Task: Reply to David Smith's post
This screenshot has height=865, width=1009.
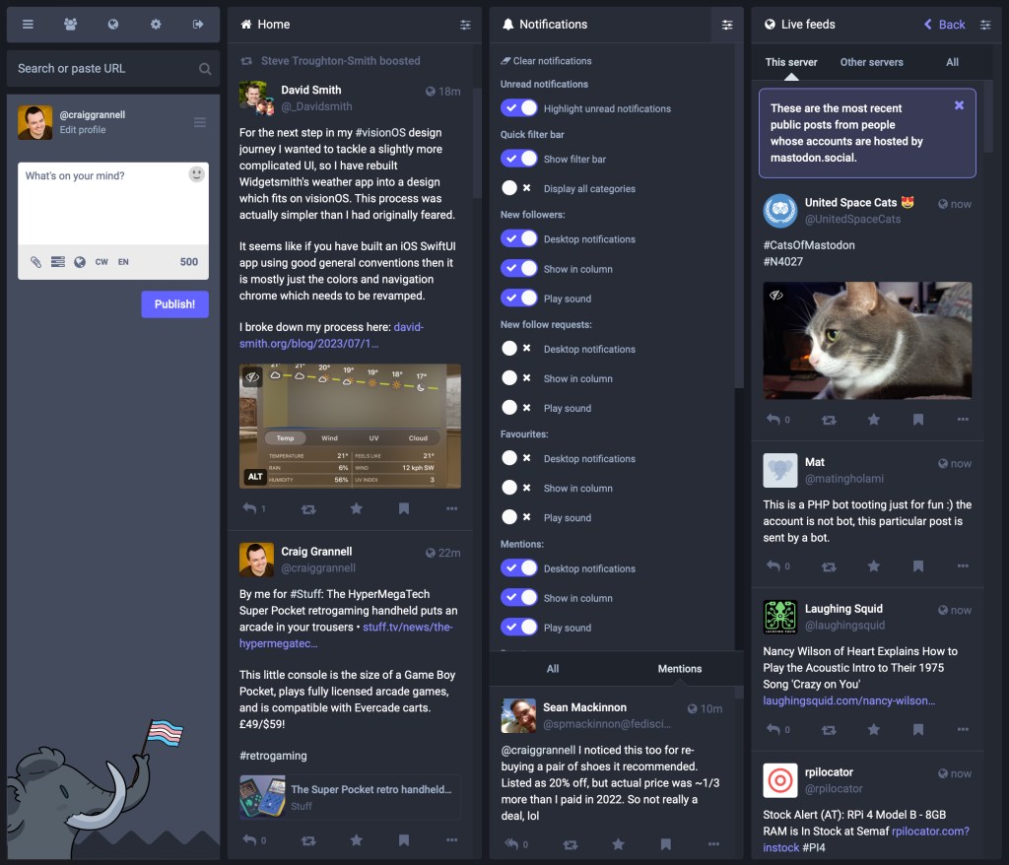Action: click(249, 508)
